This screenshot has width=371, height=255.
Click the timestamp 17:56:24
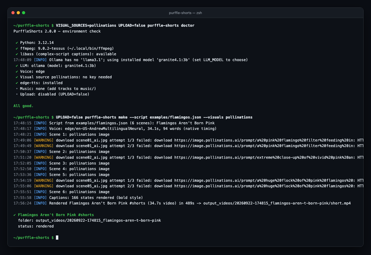(23, 203)
